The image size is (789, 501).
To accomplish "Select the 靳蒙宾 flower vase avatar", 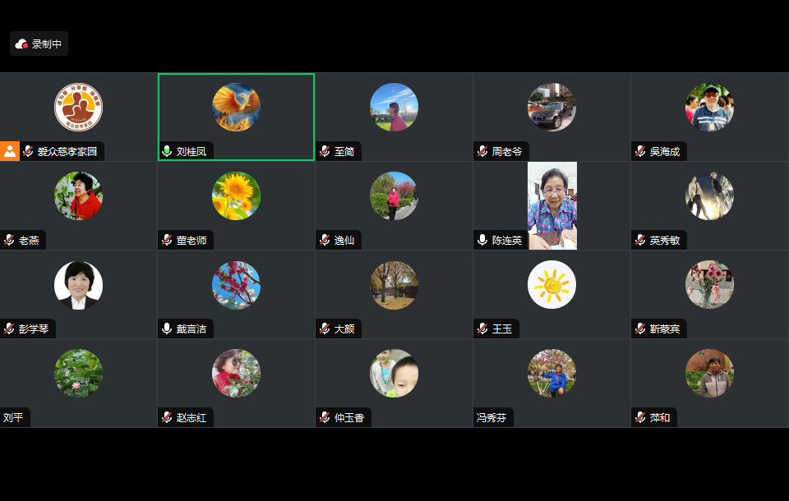I will click(709, 285).
